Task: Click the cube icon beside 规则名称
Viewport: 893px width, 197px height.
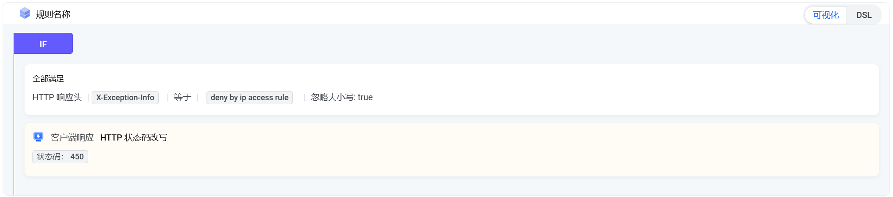Action: [x=25, y=14]
